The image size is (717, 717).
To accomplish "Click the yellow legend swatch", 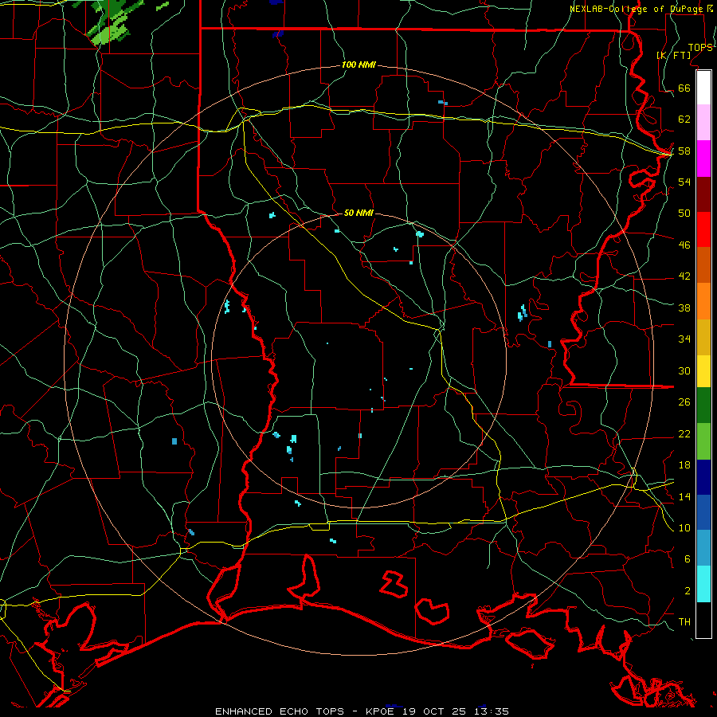I will point(703,370).
